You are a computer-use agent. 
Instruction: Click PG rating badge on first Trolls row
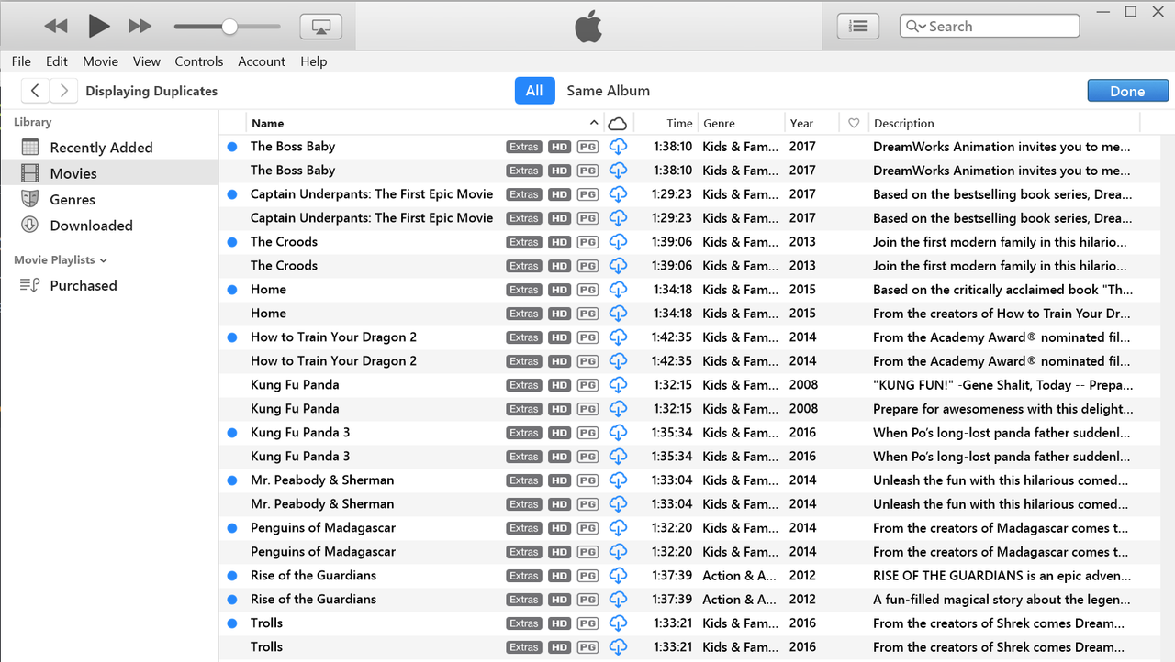587,623
